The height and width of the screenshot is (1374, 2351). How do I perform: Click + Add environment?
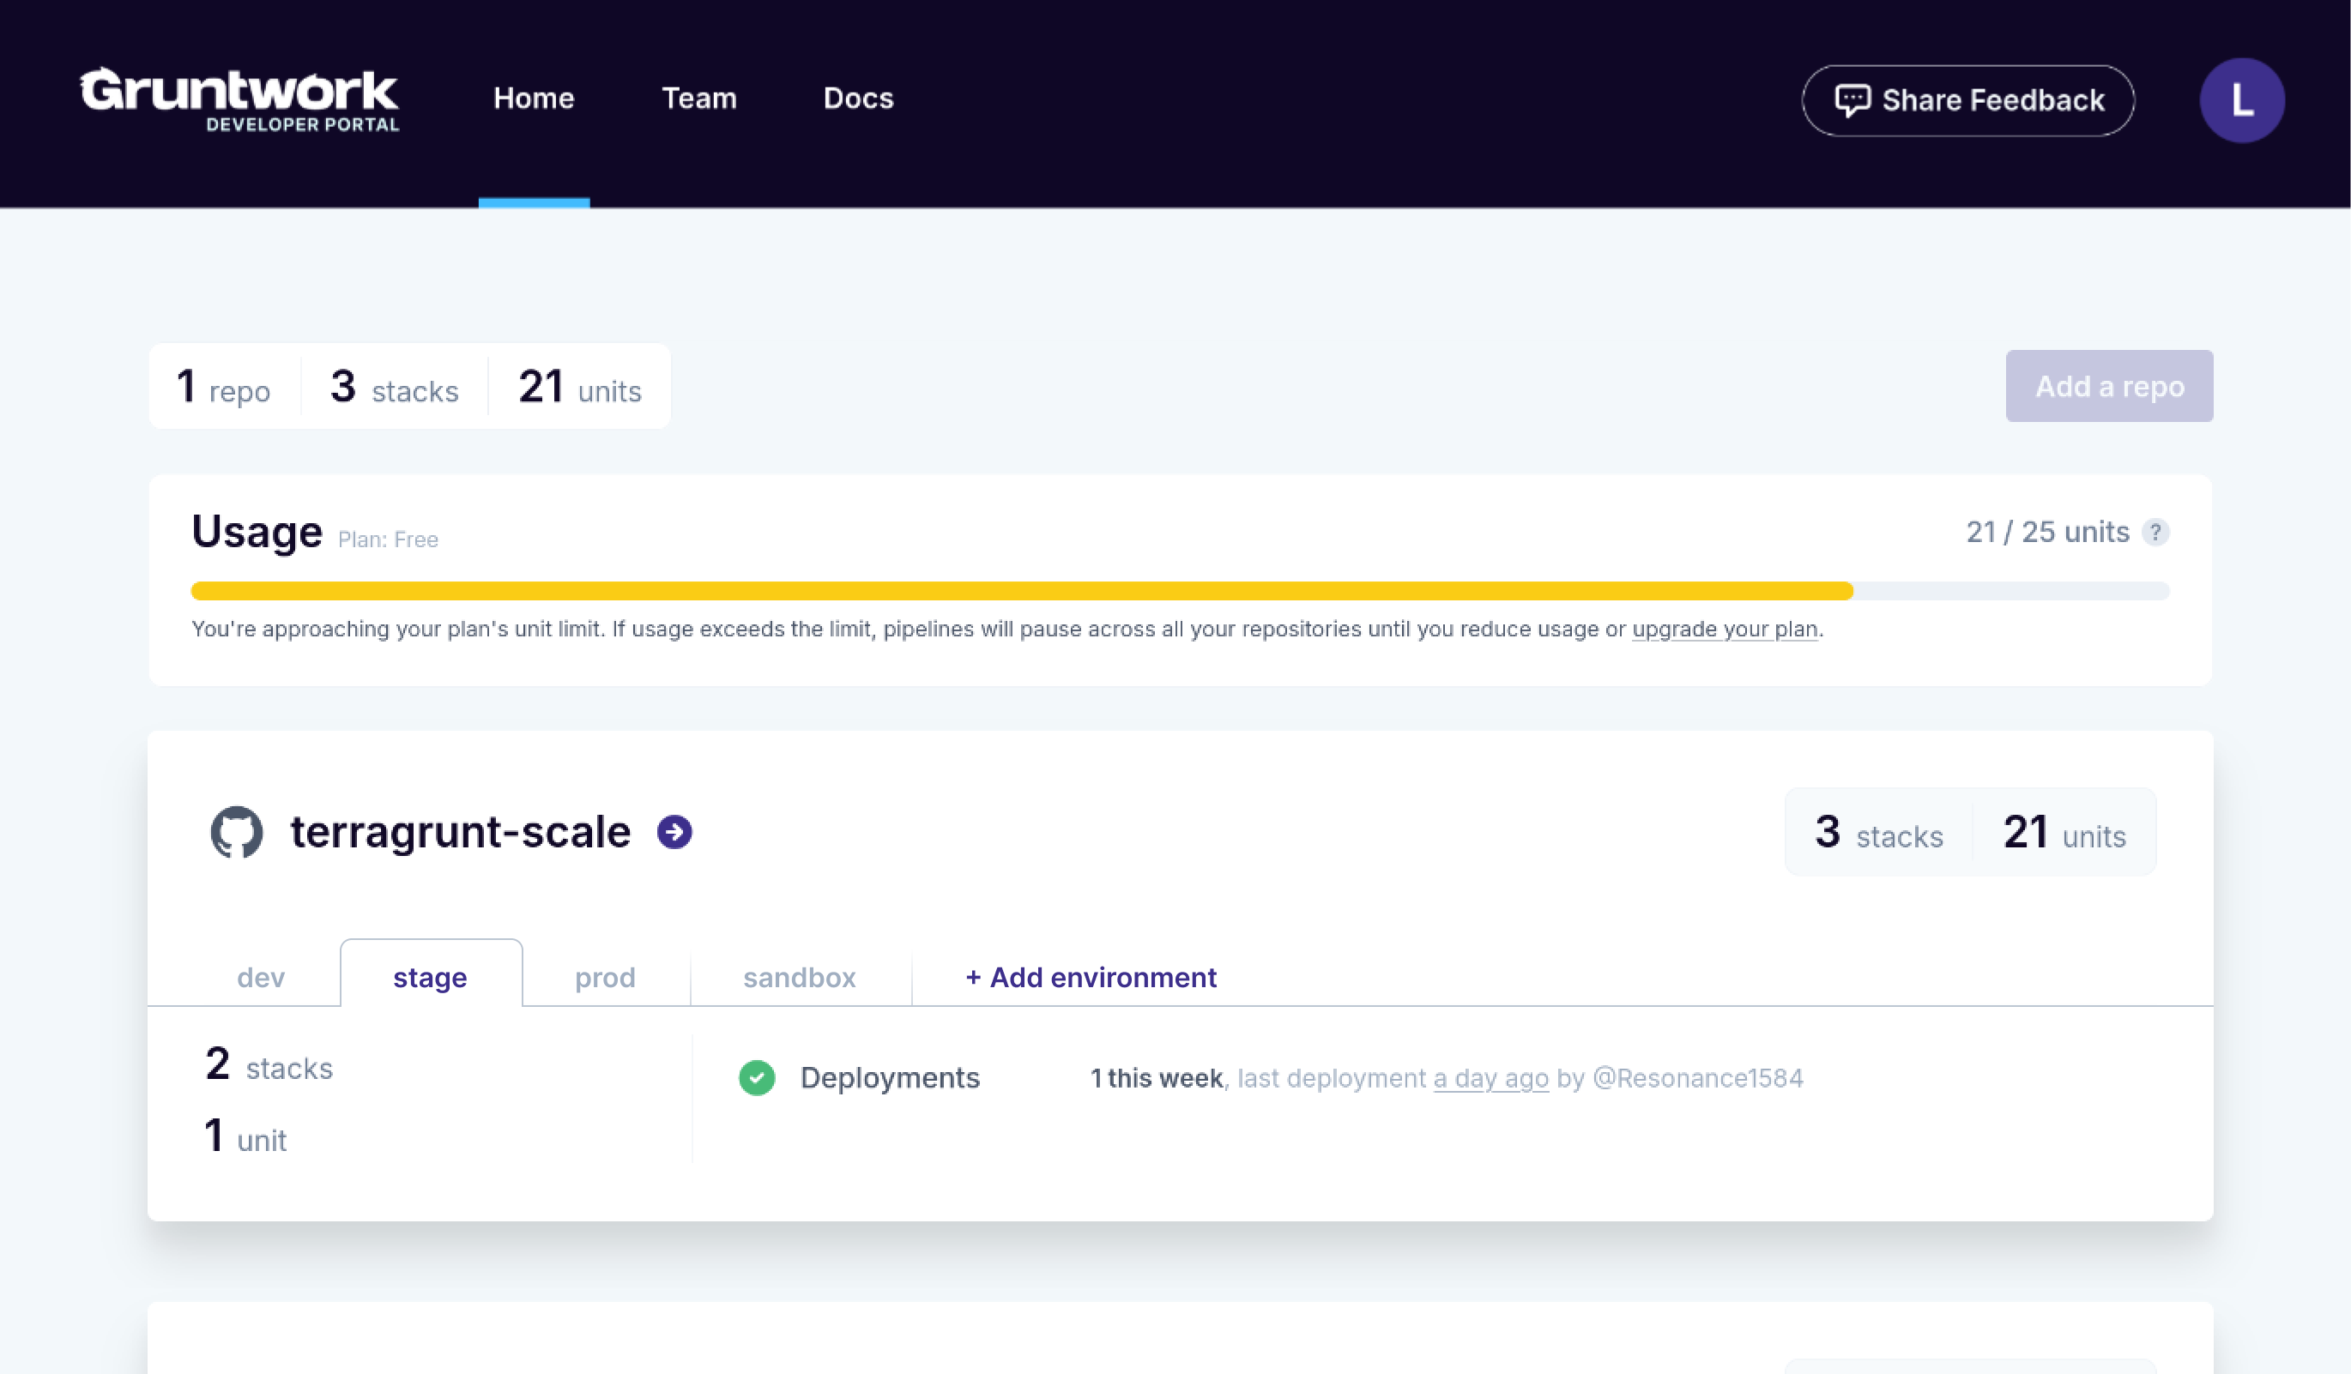(x=1091, y=977)
